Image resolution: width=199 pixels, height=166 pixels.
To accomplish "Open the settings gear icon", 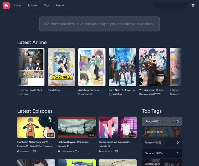I will [x=193, y=5].
